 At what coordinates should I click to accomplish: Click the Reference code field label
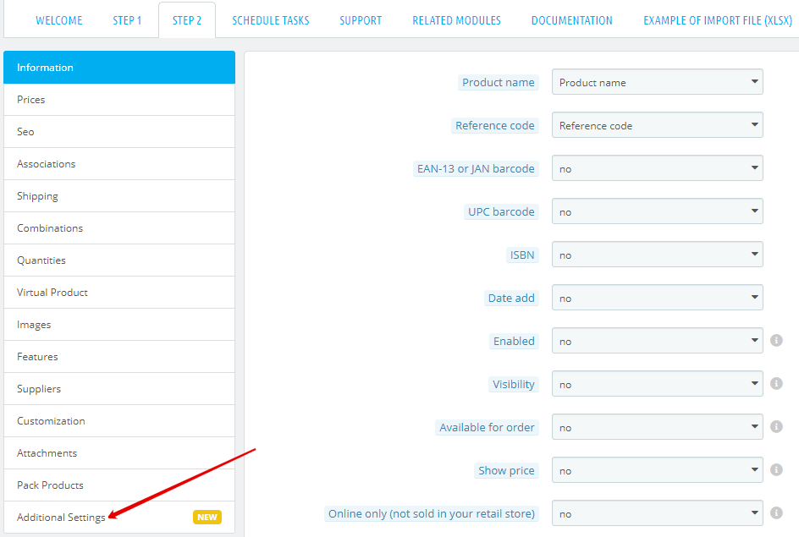coord(495,125)
